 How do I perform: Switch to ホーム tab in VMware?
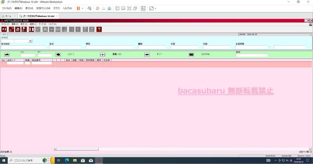click(x=8, y=16)
